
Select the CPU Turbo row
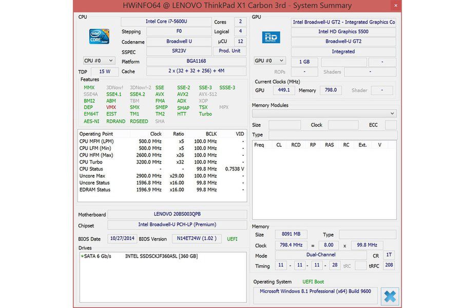[x=162, y=162]
